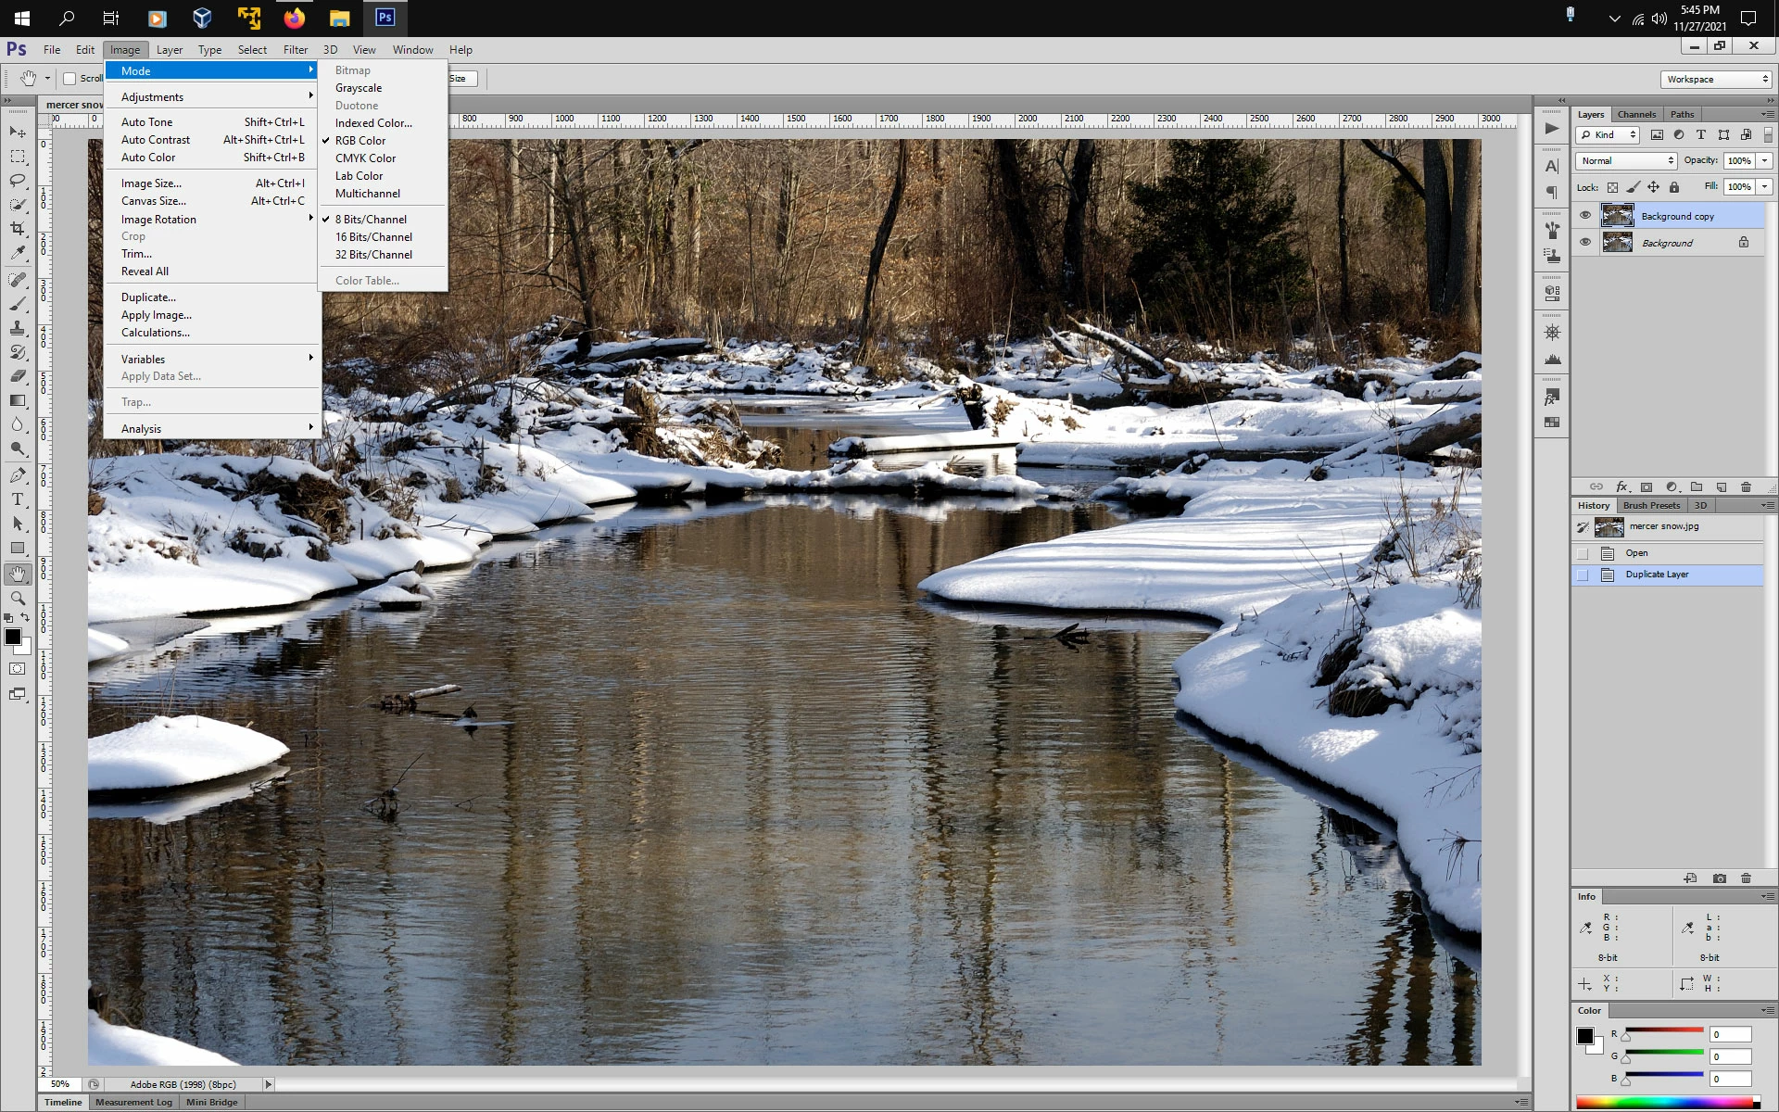The height and width of the screenshot is (1112, 1779).
Task: Open the Workspace switcher dropdown
Action: pos(1716,80)
